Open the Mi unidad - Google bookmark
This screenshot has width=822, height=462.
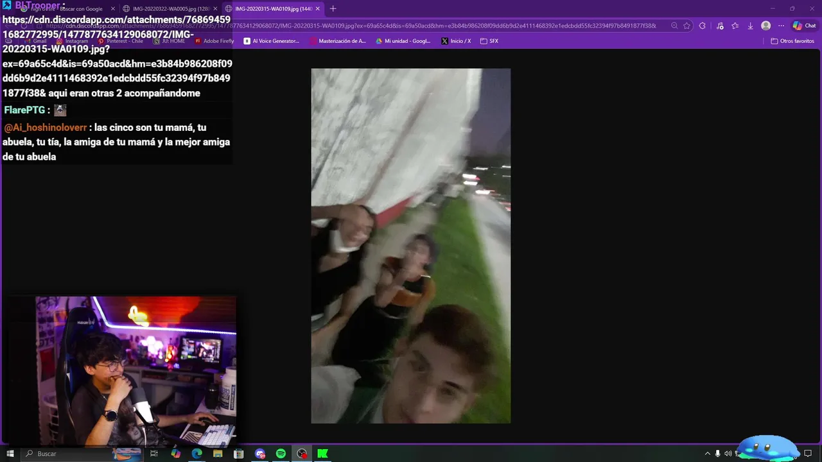click(403, 41)
